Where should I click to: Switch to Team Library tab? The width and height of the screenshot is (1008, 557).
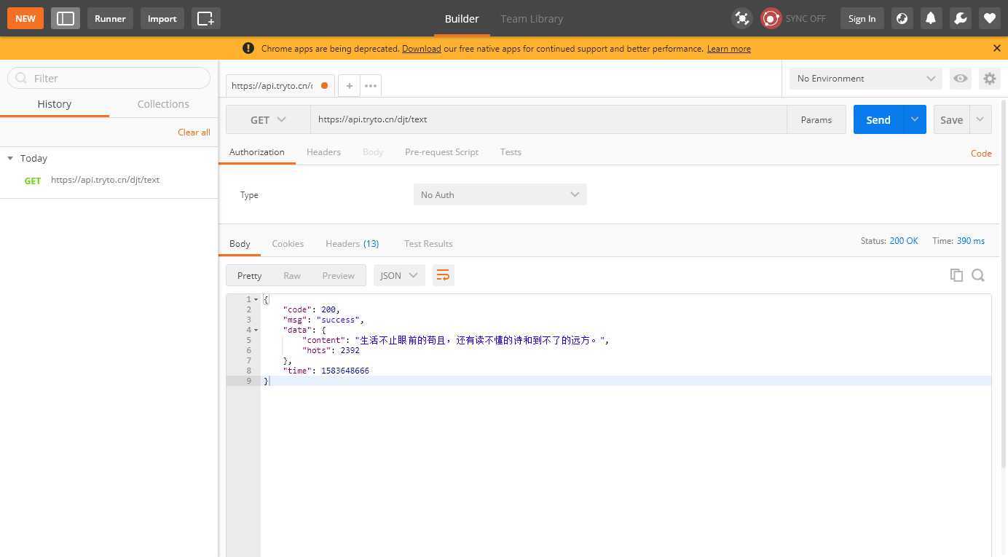pos(532,18)
